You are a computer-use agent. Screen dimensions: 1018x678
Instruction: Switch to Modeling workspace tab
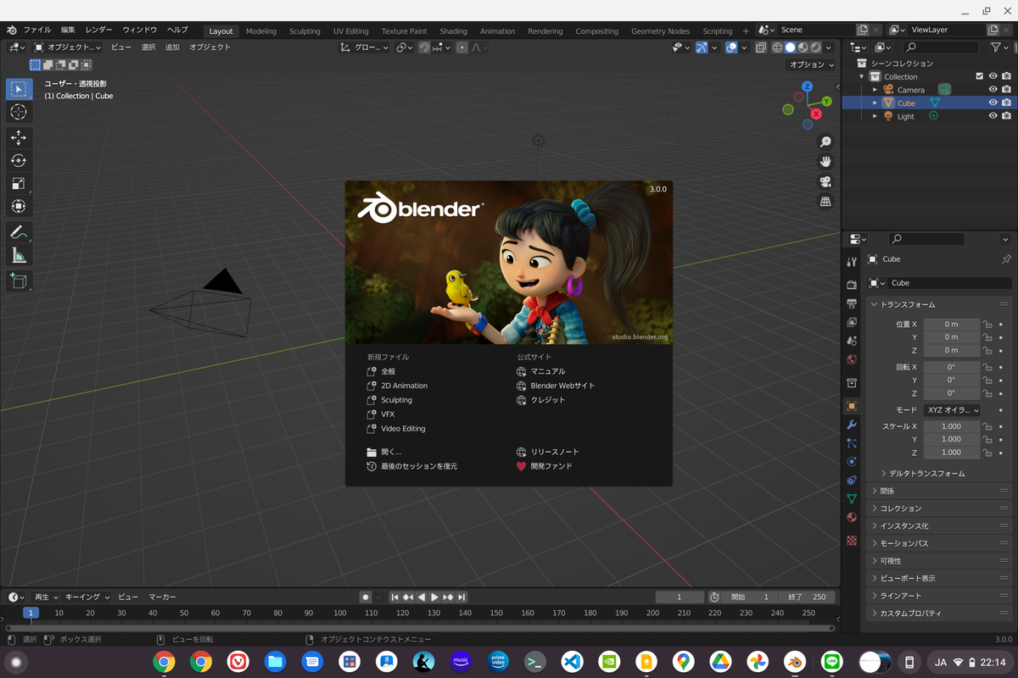260,31
